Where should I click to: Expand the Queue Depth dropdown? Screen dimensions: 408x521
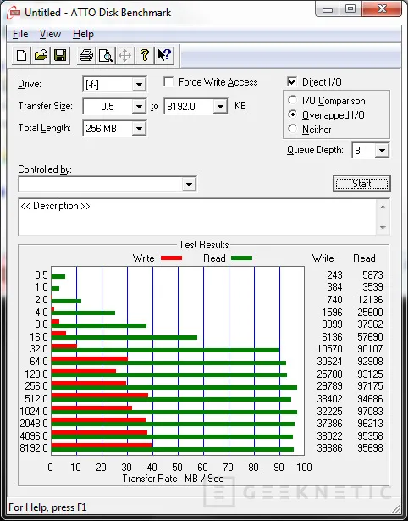[382, 151]
